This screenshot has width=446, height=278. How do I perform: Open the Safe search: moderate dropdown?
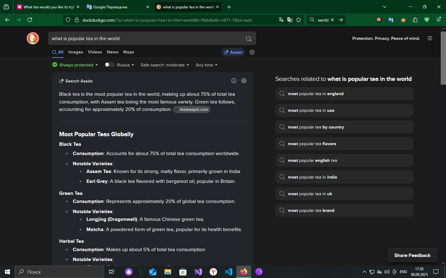click(165, 65)
